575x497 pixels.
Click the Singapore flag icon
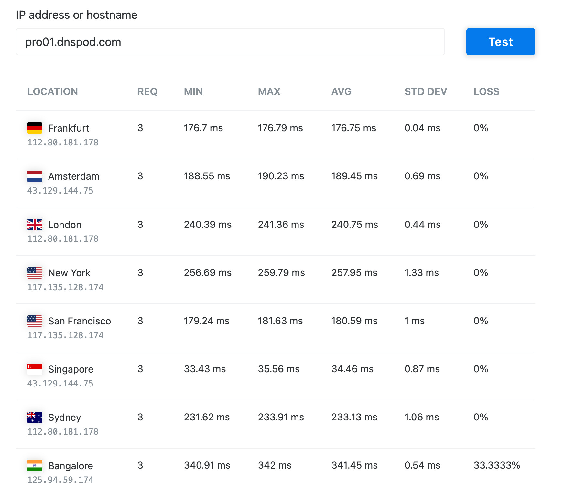(35, 369)
